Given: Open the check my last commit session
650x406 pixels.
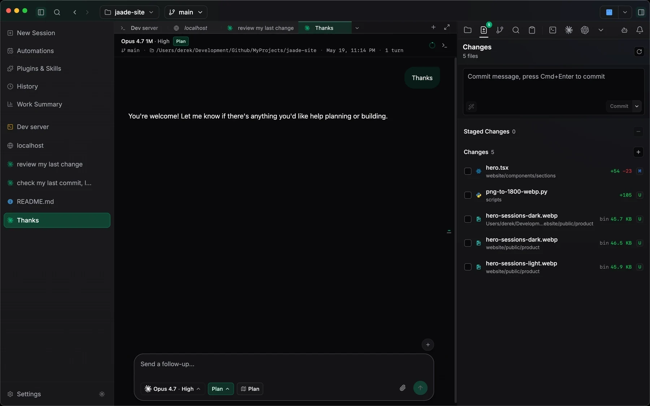Looking at the screenshot, I should (x=57, y=183).
